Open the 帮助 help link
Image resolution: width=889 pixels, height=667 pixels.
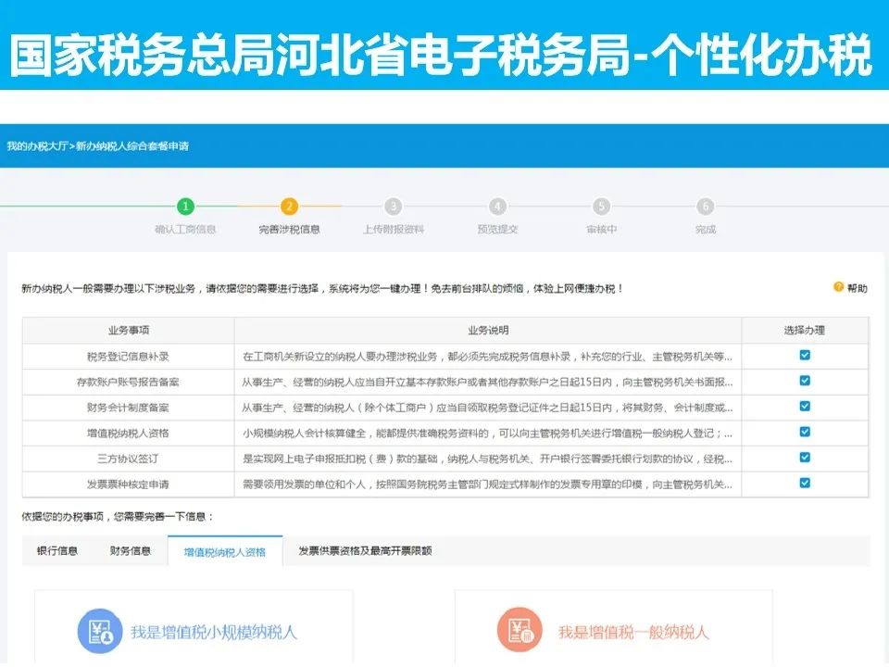click(858, 288)
